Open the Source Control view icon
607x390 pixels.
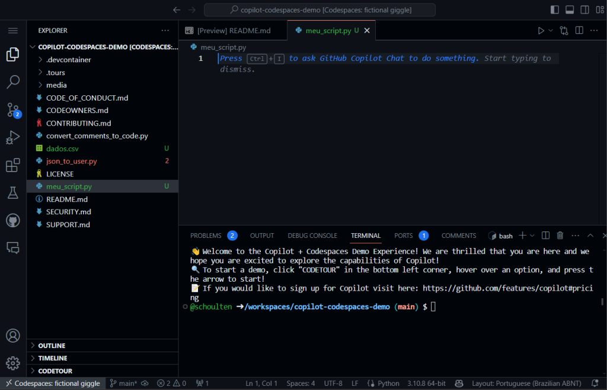tap(13, 109)
